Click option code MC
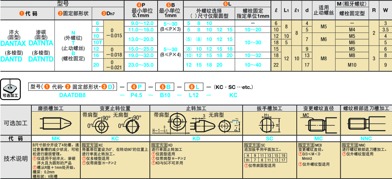 pyautogui.click(x=318, y=138)
